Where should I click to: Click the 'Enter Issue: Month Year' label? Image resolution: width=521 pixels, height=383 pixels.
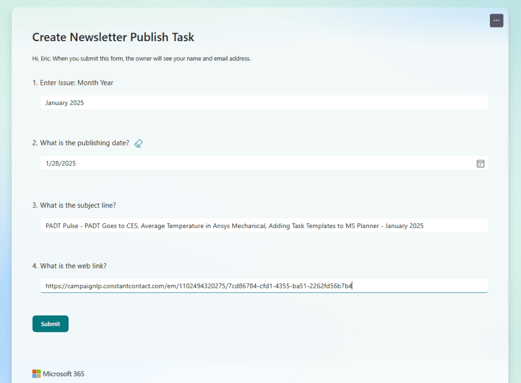pyautogui.click(x=76, y=83)
